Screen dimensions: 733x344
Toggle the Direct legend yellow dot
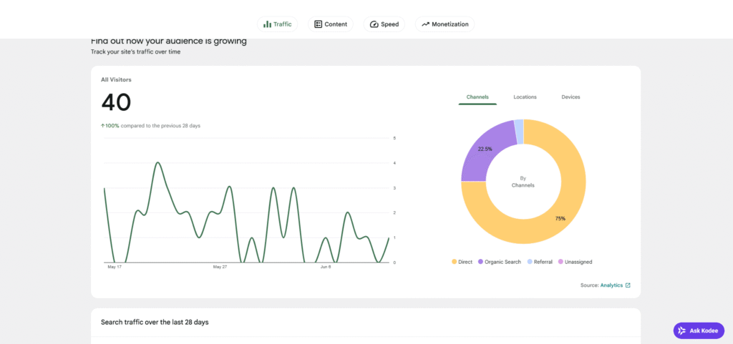pos(454,262)
